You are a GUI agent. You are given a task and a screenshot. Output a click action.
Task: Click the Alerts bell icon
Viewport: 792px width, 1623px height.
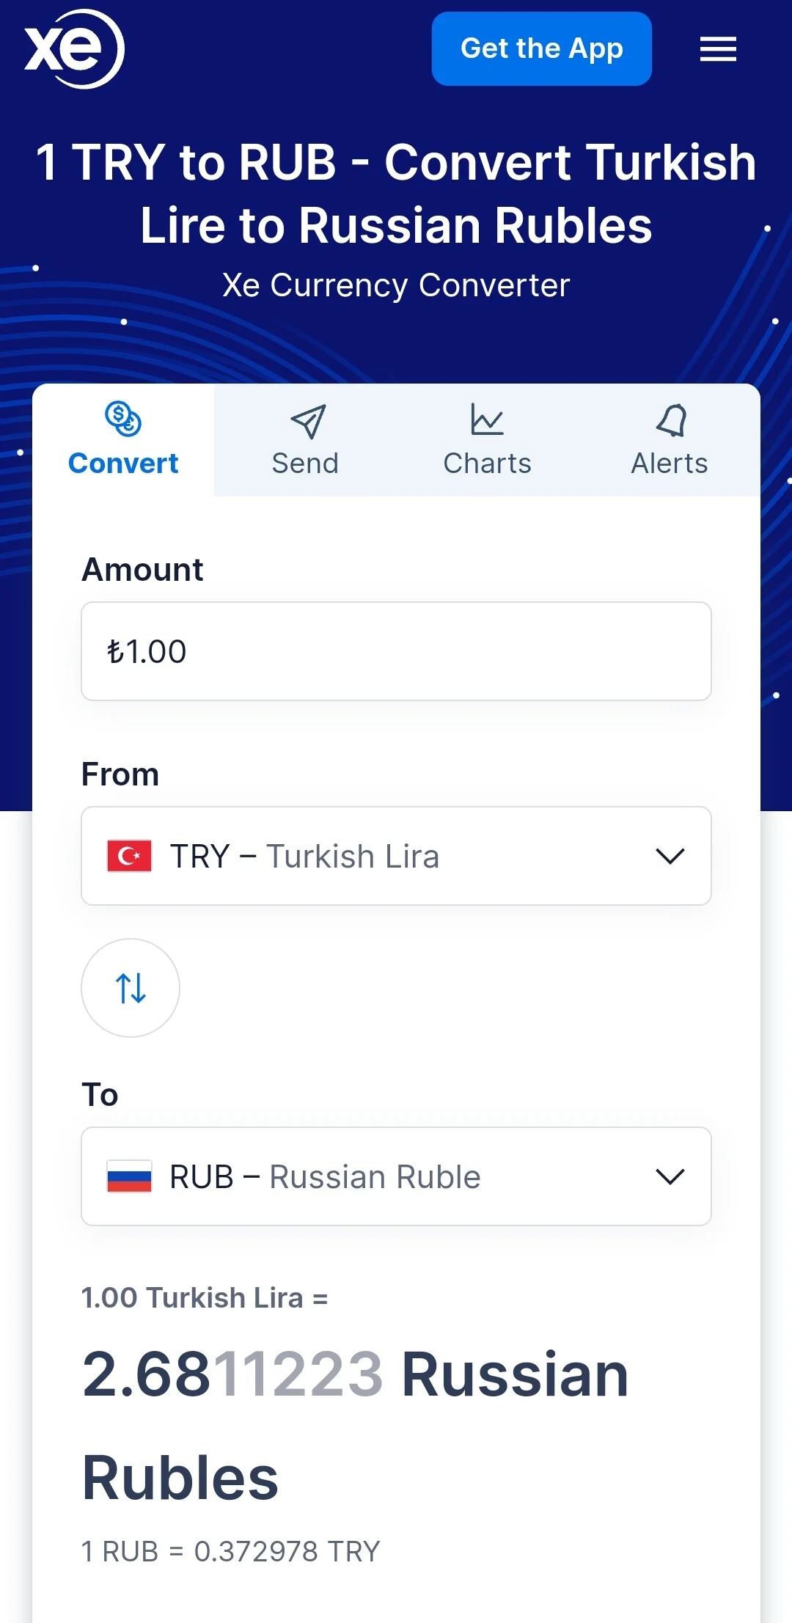671,420
